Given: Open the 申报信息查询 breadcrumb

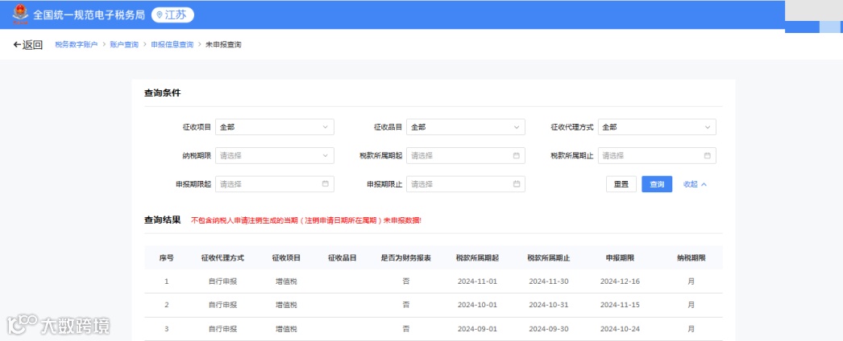Looking at the screenshot, I should pos(172,44).
